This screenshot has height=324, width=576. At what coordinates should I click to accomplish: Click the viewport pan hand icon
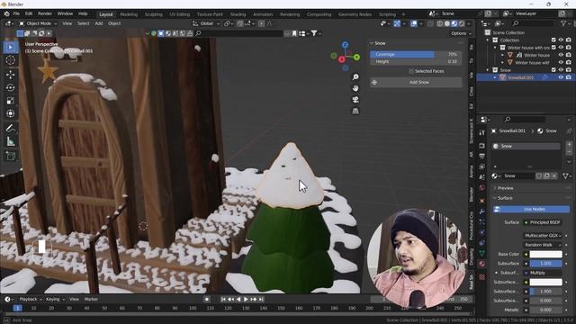pyautogui.click(x=355, y=88)
